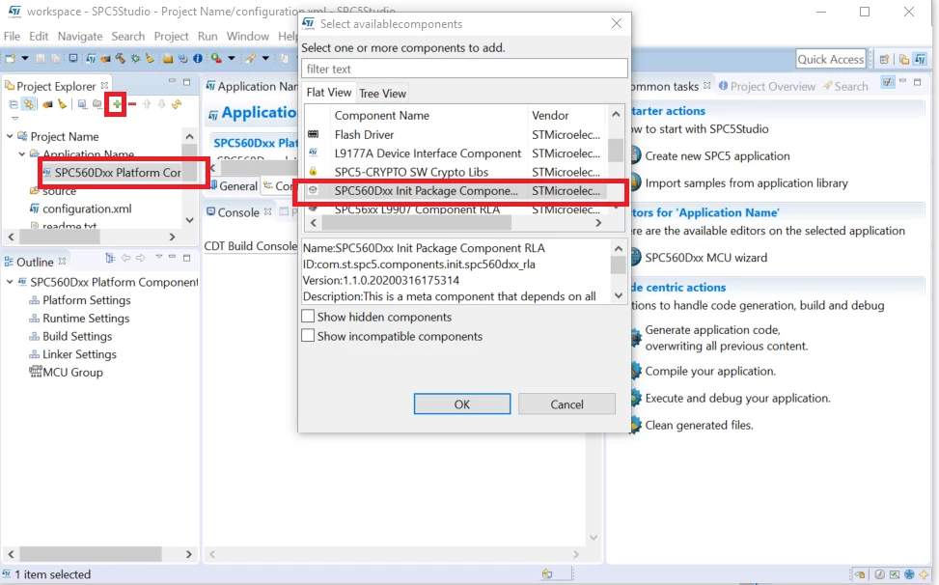Minimize the Project Explorer panel
939x585 pixels.
click(172, 81)
